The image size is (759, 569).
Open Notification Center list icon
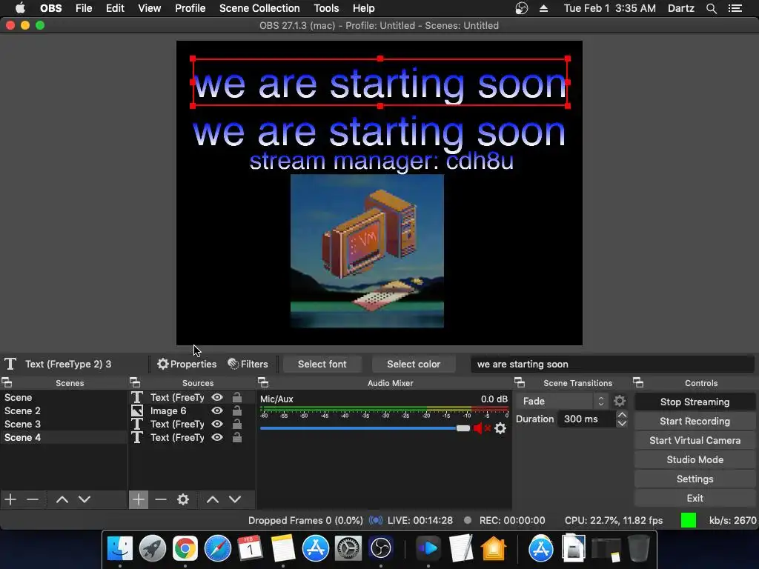click(735, 8)
